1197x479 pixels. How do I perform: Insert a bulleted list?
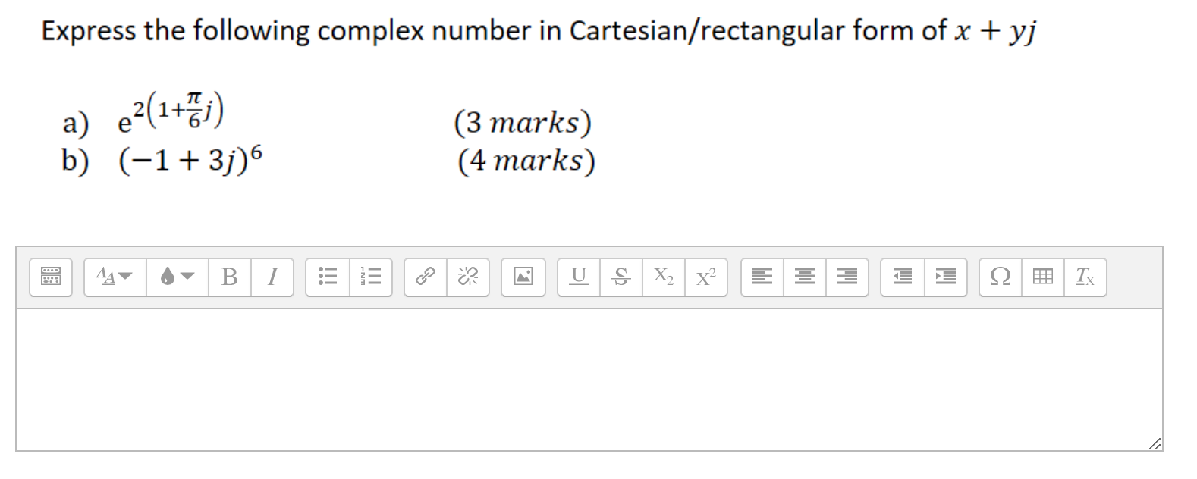pyautogui.click(x=328, y=277)
